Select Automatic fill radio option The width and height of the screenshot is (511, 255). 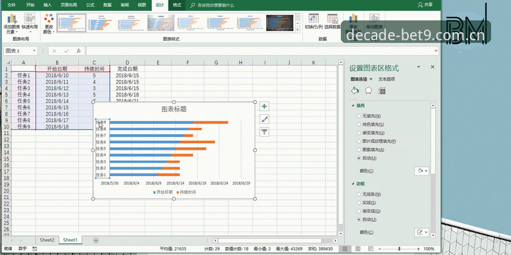click(359, 158)
